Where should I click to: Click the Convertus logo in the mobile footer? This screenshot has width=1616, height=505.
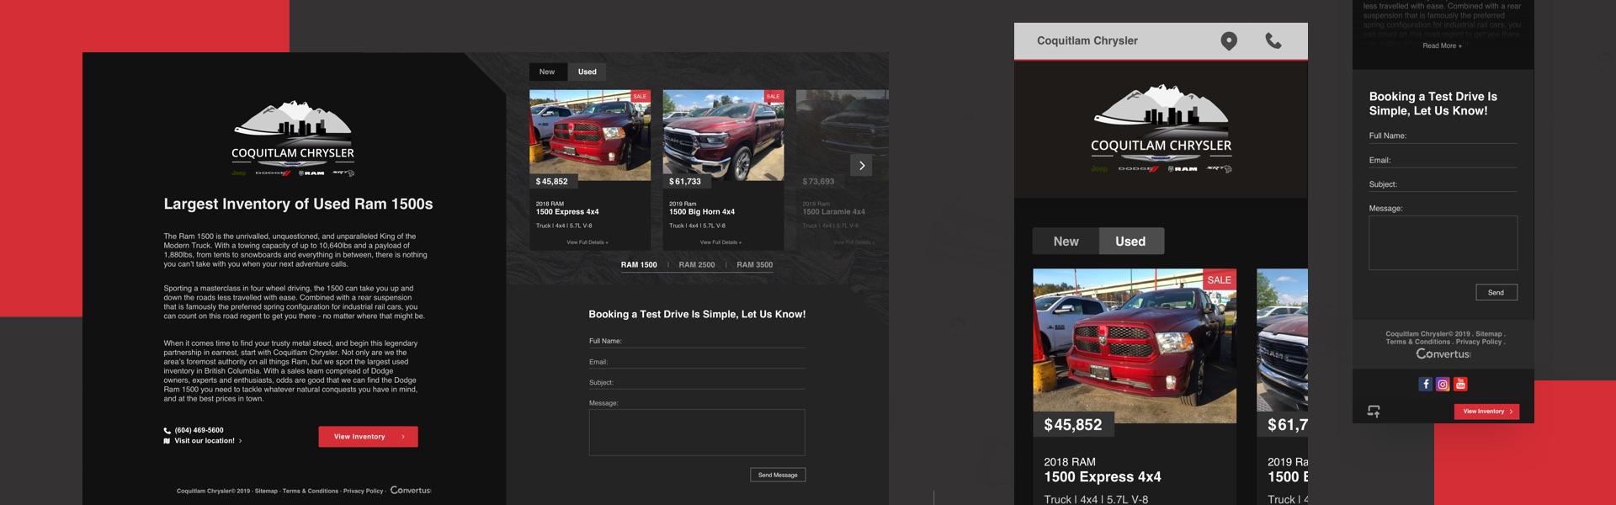(1443, 354)
